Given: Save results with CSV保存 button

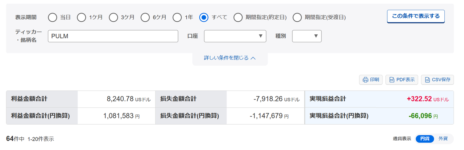Looking at the screenshot, I should pos(437,80).
